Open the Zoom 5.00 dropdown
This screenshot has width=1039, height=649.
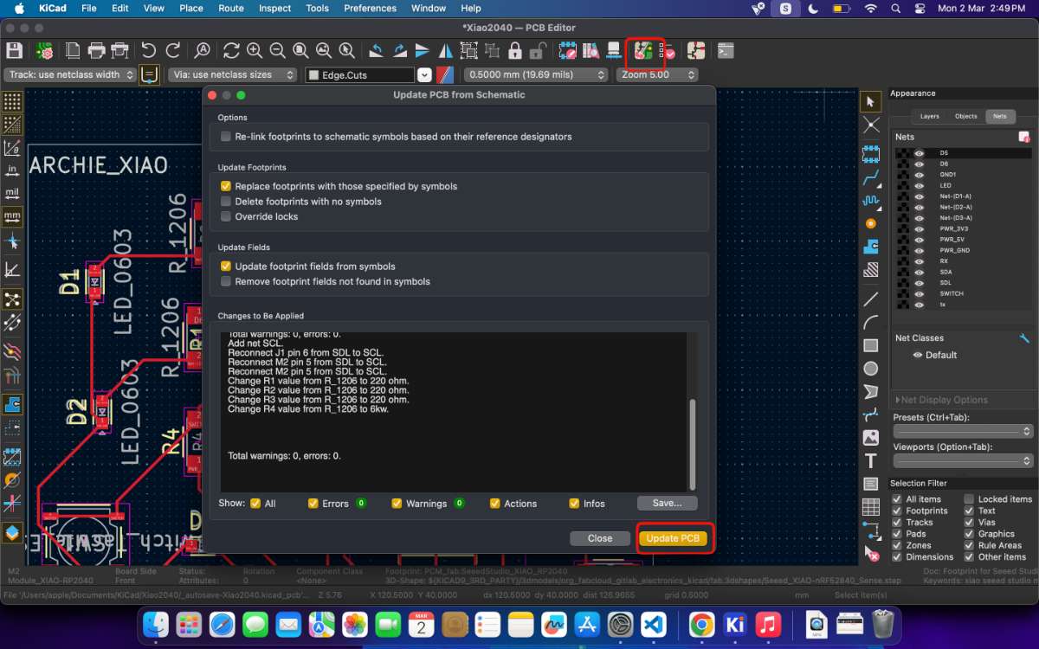click(657, 75)
